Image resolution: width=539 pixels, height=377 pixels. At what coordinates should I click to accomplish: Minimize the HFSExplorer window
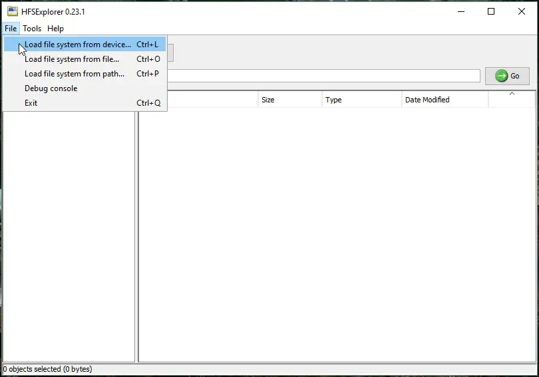tap(461, 11)
